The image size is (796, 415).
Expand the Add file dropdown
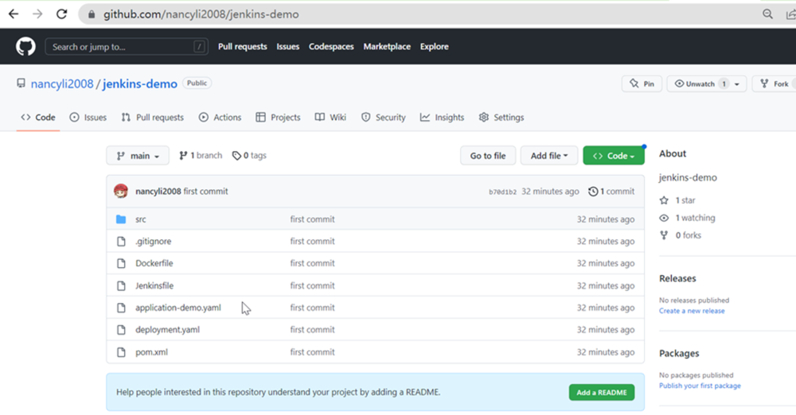pyautogui.click(x=548, y=156)
